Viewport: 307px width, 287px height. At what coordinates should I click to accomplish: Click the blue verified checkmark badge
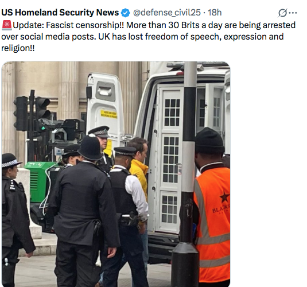point(125,13)
